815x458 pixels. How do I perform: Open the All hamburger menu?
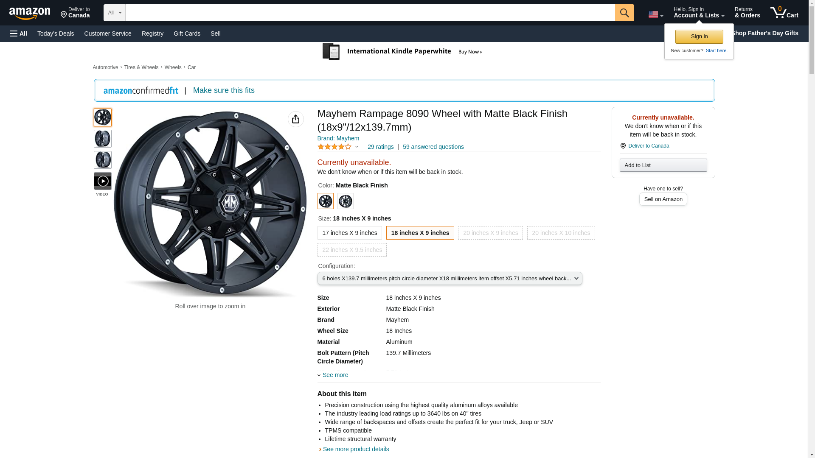click(19, 34)
